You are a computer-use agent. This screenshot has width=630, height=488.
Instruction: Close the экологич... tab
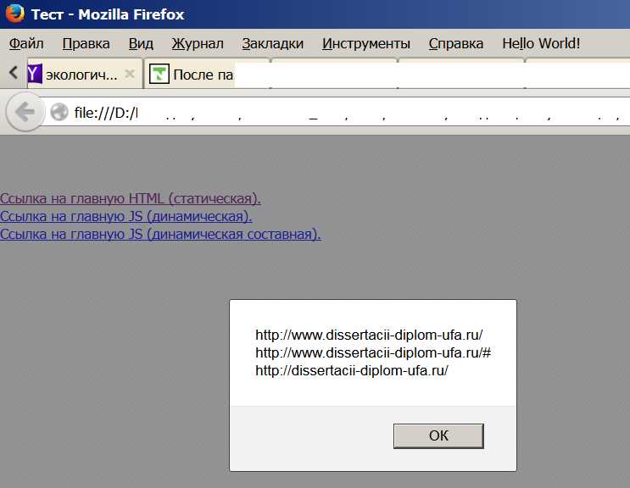point(130,74)
